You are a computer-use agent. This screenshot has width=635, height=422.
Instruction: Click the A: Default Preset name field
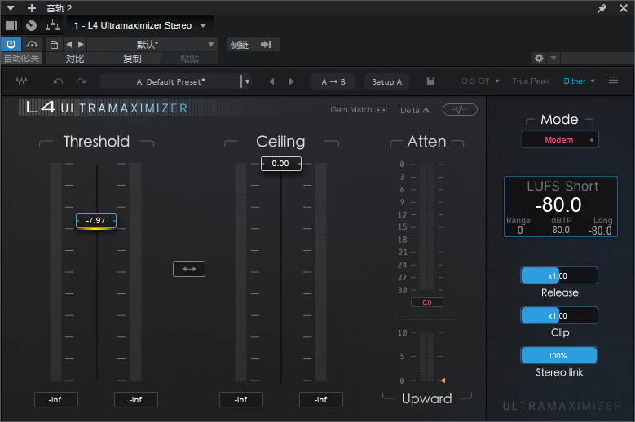(170, 81)
